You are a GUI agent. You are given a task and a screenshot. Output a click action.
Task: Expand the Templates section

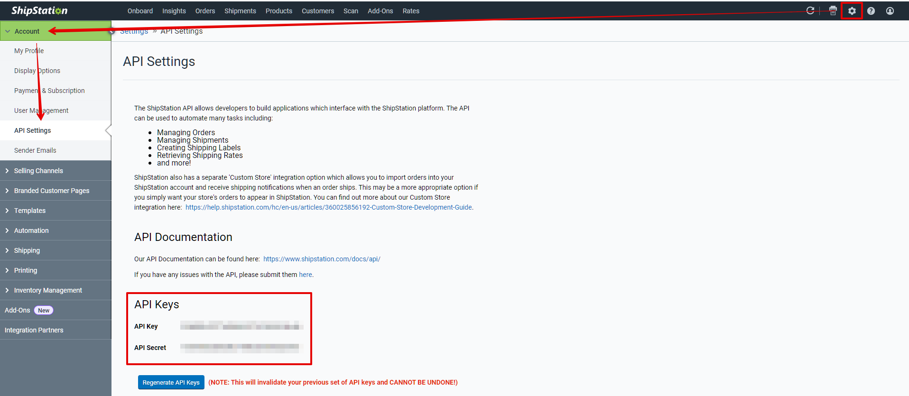[56, 211]
